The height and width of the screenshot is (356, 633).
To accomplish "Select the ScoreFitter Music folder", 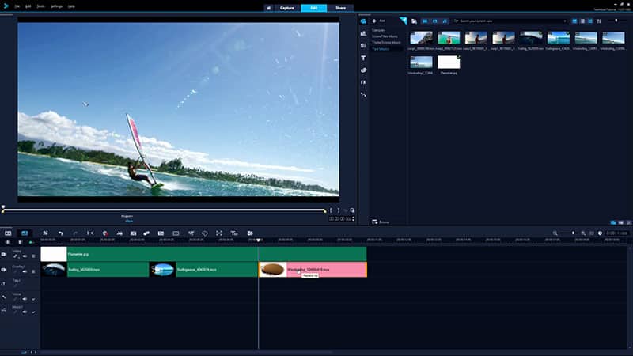I will click(385, 36).
